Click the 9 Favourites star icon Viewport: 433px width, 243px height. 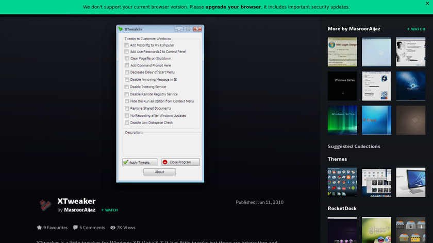[39, 228]
